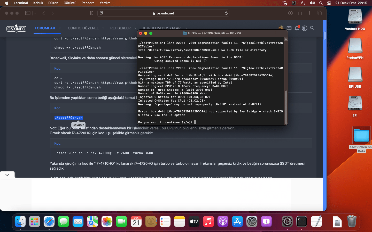Click the Cevapla popup button
This screenshot has height=232, width=372.
point(78,125)
